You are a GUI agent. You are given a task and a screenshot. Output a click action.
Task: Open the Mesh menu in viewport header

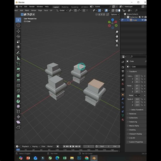point(27,11)
